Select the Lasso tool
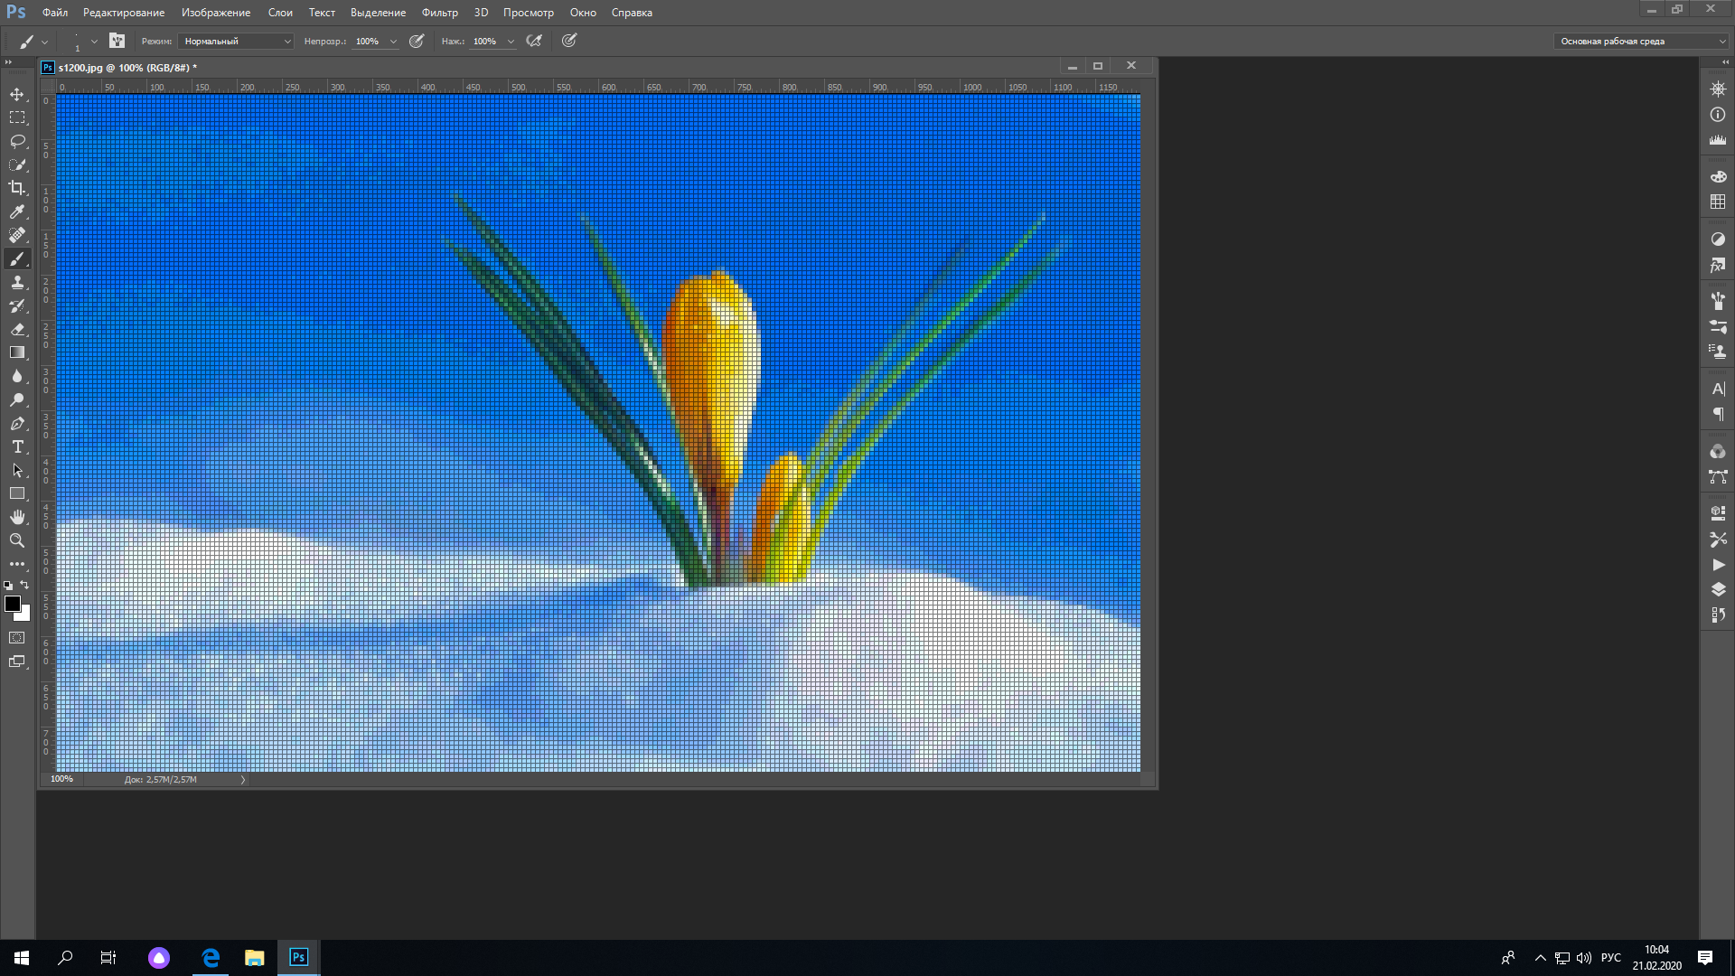 pyautogui.click(x=17, y=141)
